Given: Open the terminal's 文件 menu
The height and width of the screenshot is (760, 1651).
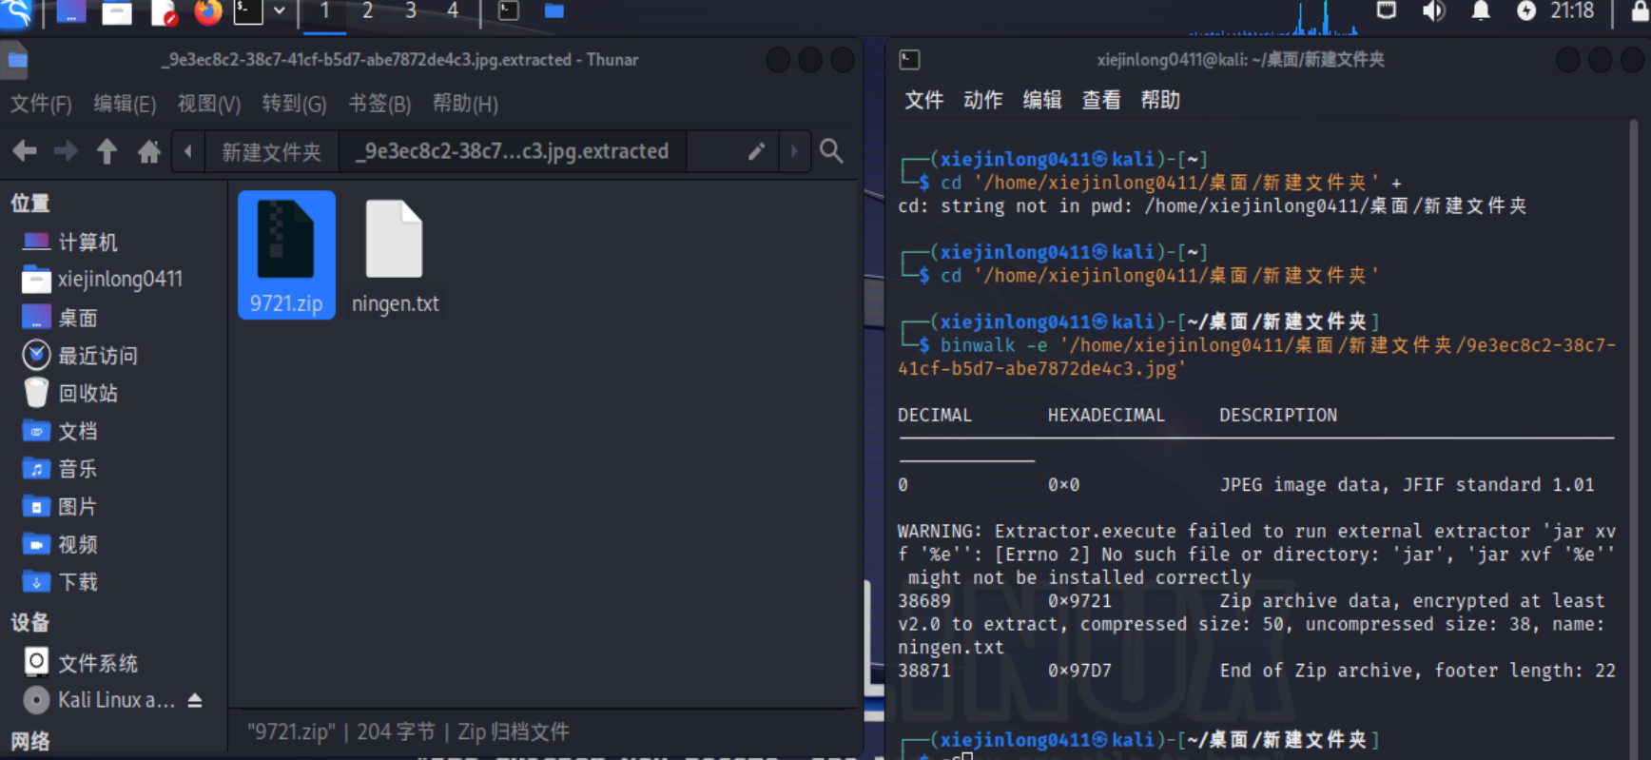Looking at the screenshot, I should (x=923, y=100).
